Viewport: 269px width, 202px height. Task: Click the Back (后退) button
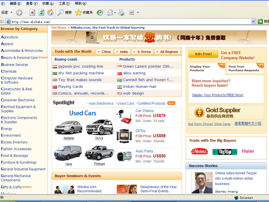coord(5,12)
